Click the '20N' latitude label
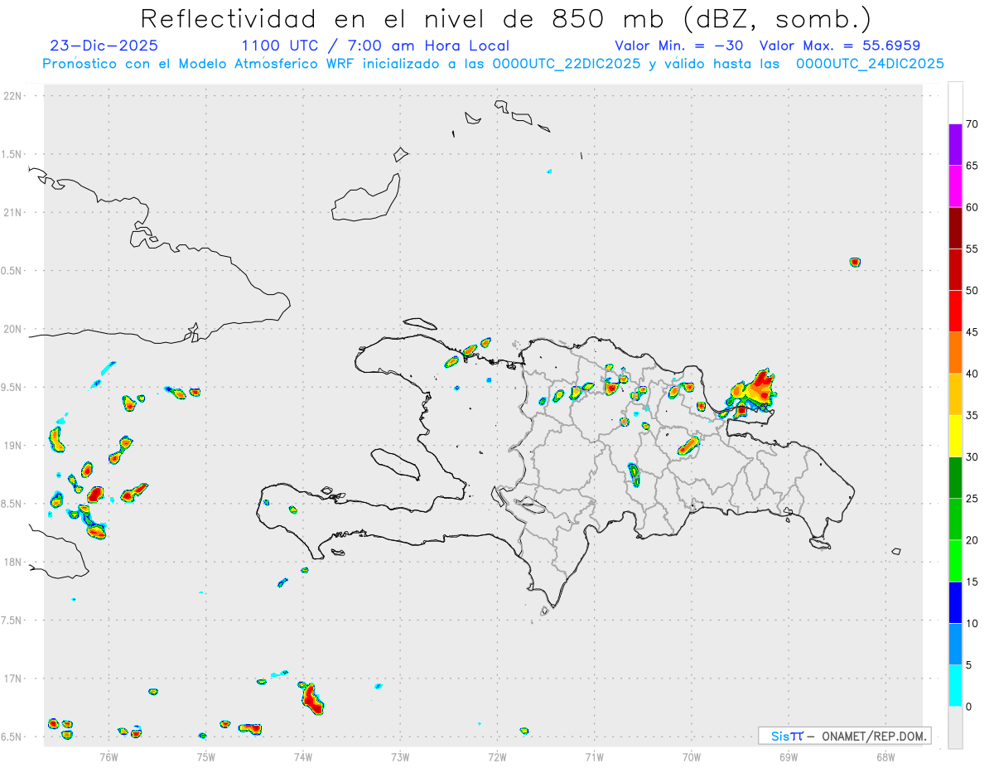 [x=13, y=329]
